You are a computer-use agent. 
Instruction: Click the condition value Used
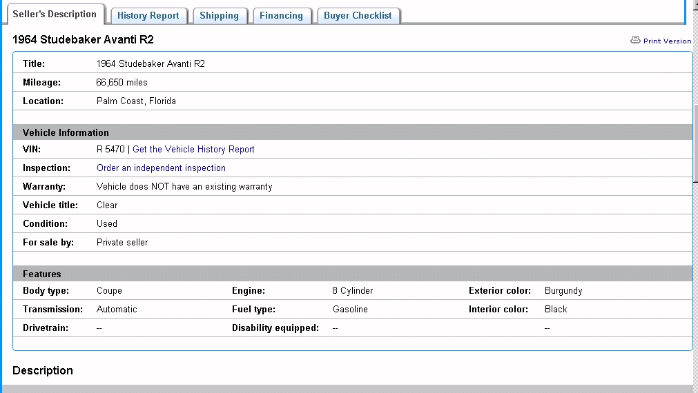[x=107, y=224]
